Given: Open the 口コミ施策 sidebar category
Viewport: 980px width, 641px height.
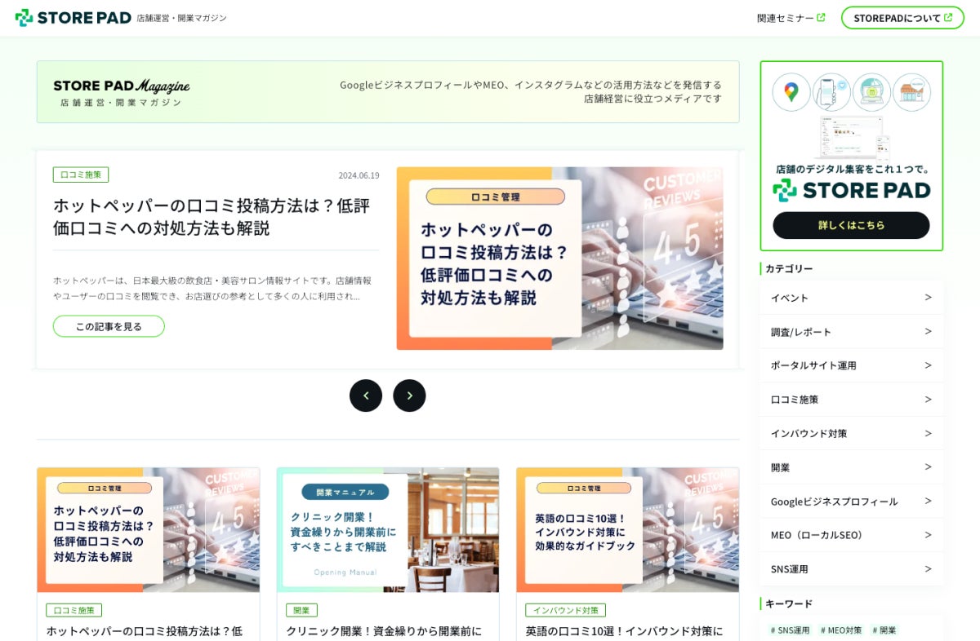Looking at the screenshot, I should (851, 400).
